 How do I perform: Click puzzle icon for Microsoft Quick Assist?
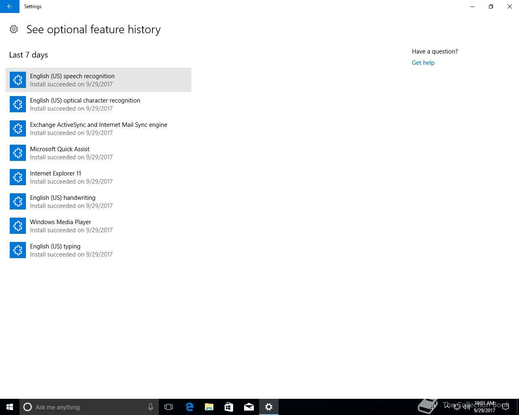click(18, 153)
